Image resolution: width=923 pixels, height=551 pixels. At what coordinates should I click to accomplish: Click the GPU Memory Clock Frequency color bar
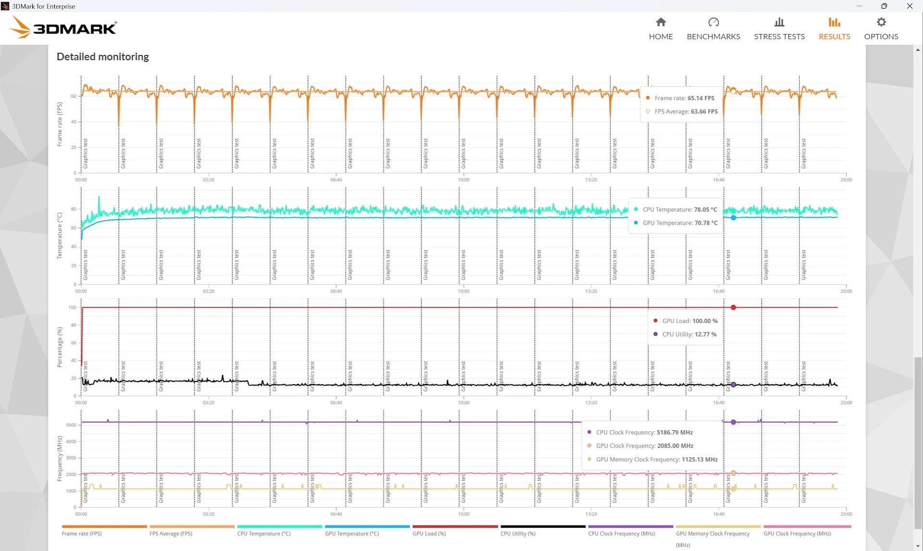coord(718,526)
